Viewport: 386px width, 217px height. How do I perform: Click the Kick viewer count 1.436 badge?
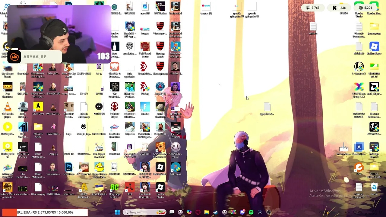coord(339,8)
